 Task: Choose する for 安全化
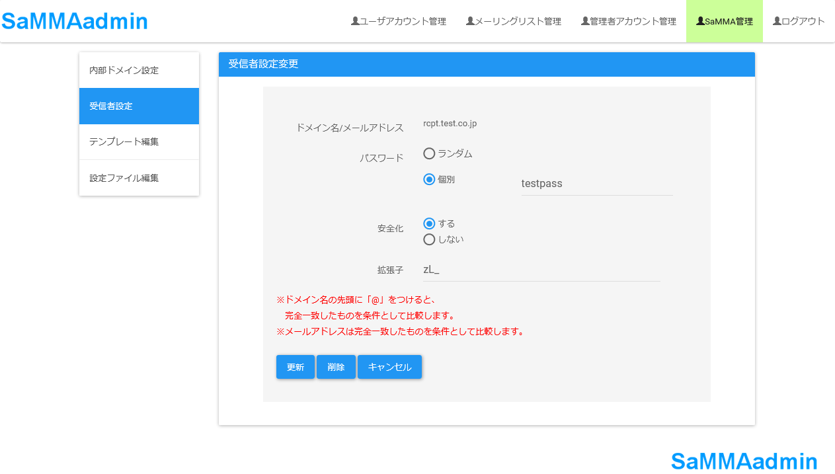pos(429,223)
